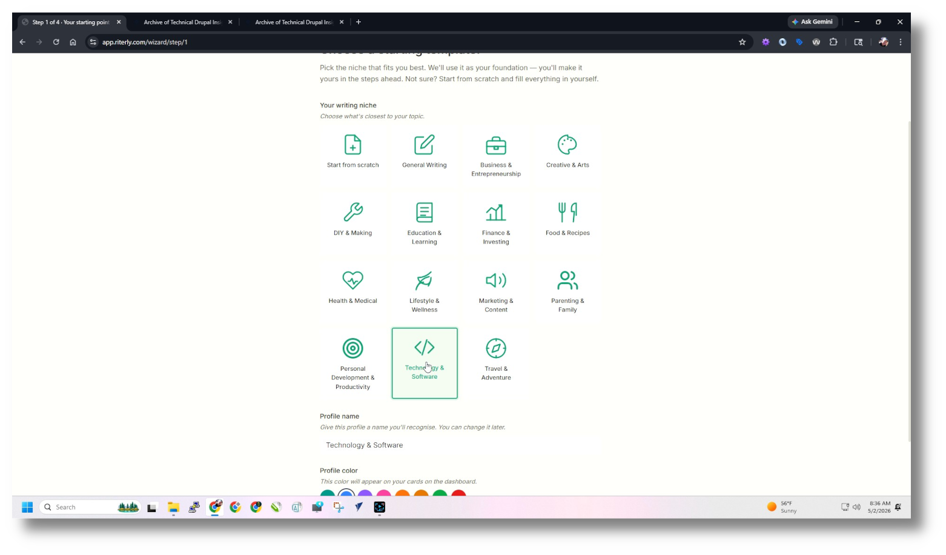Open the browser side panel search icon
Image resolution: width=946 pixels, height=555 pixels.
858,42
